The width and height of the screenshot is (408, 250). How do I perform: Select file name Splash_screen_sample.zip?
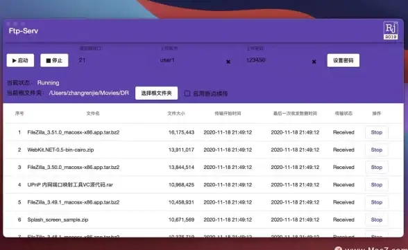[x=58, y=220]
